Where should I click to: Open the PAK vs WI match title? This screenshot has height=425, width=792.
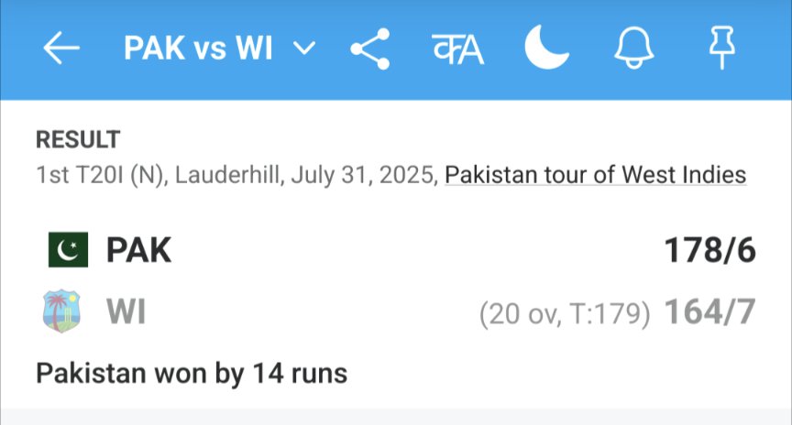(x=199, y=49)
